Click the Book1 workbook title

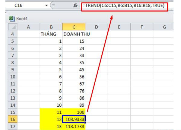point(22,18)
